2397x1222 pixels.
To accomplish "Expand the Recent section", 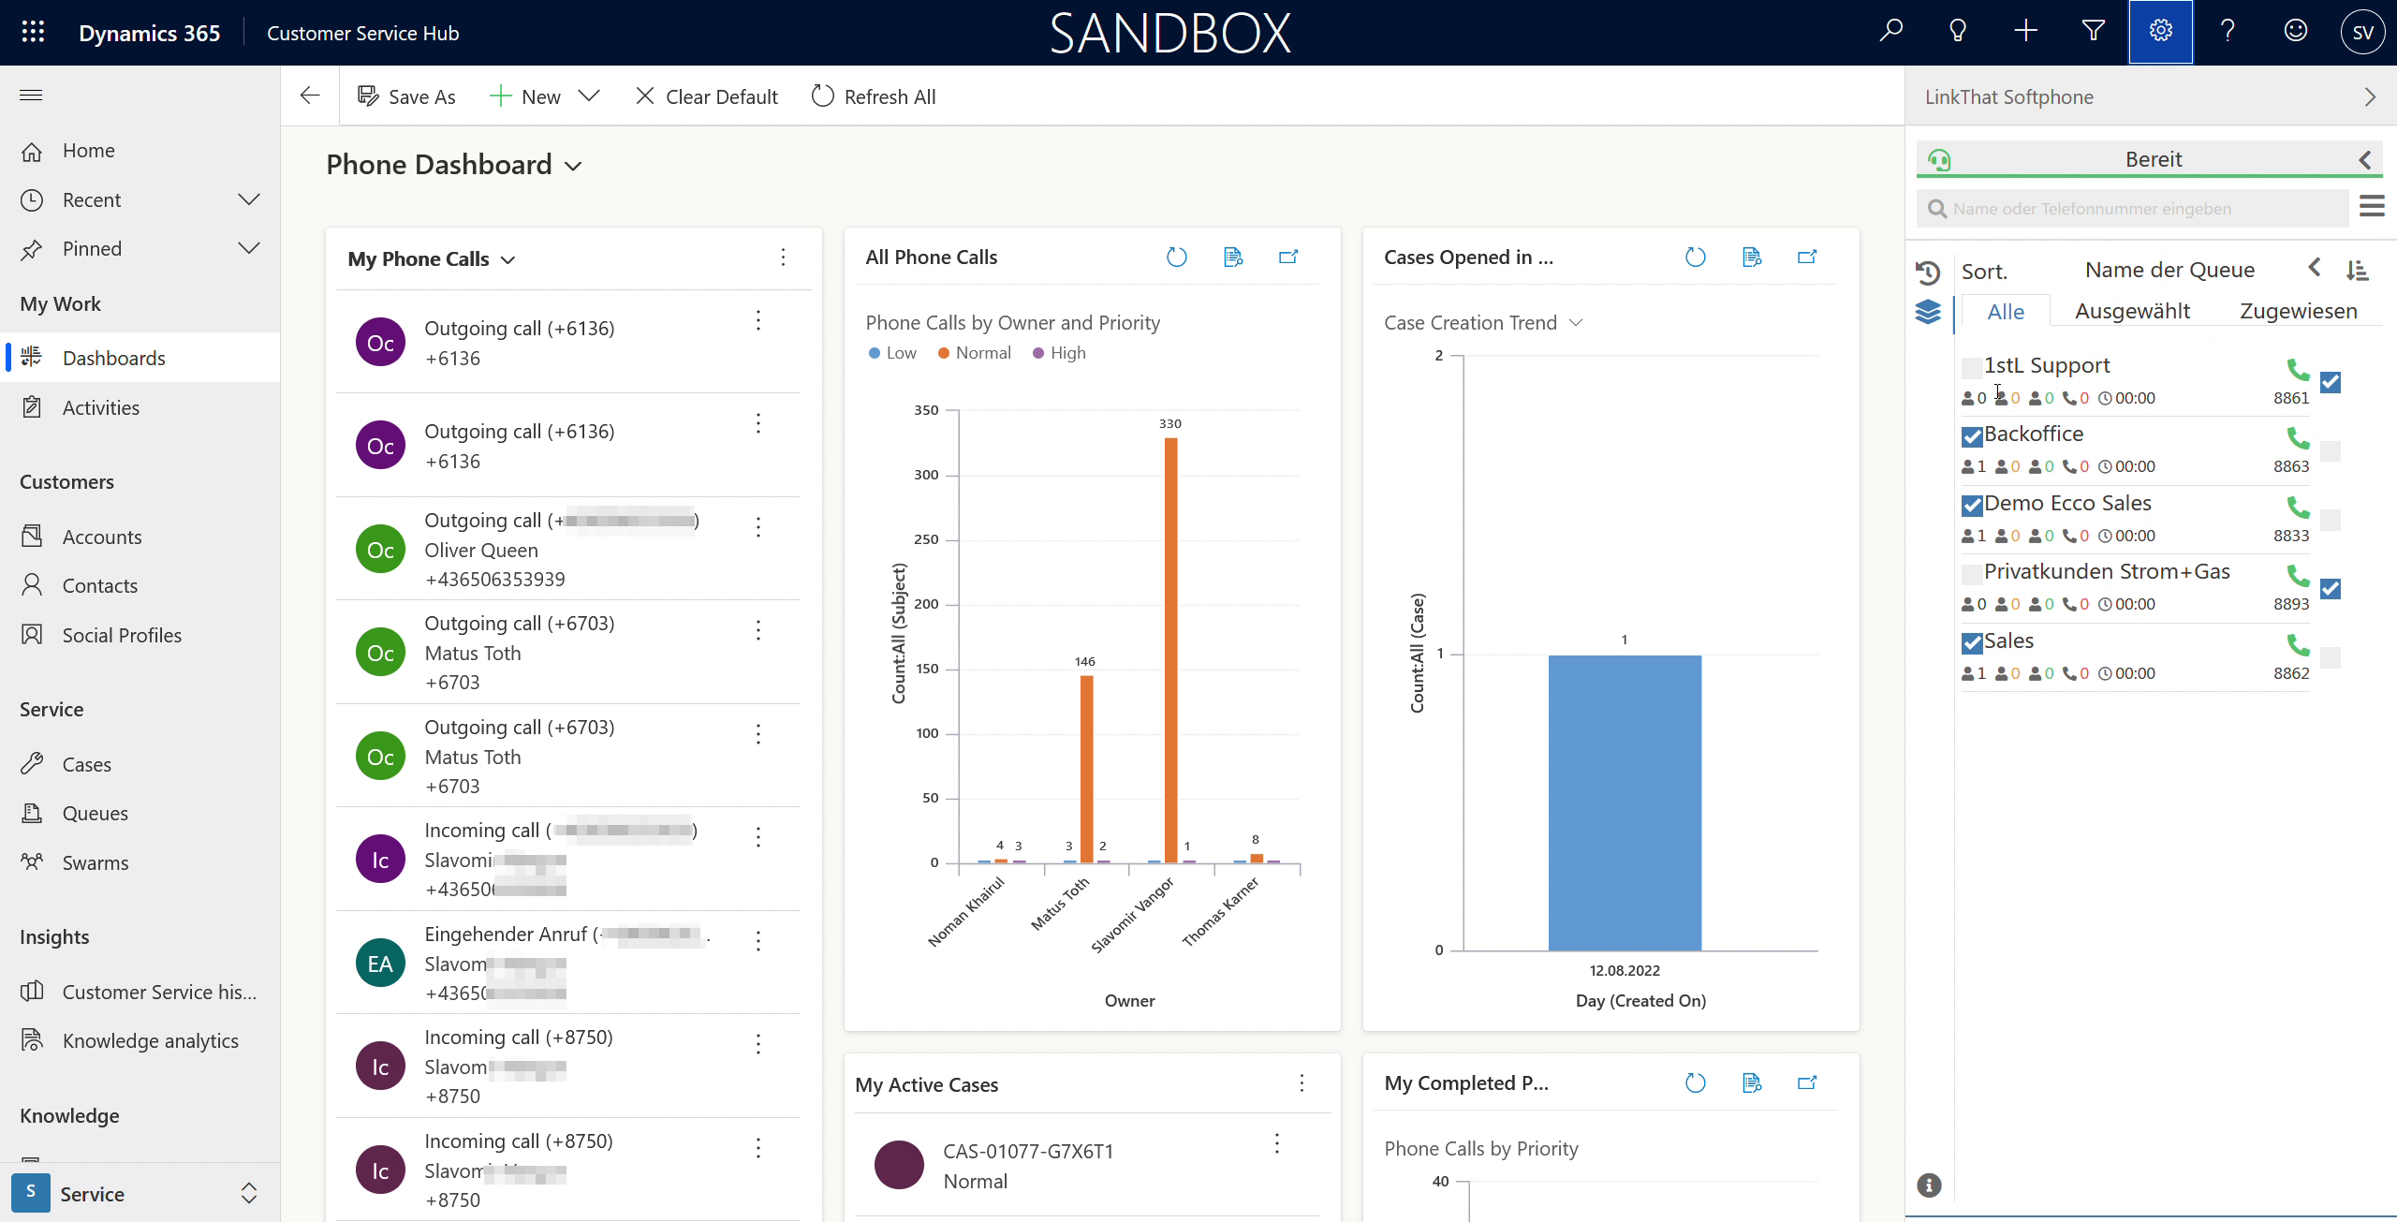I will [x=249, y=199].
